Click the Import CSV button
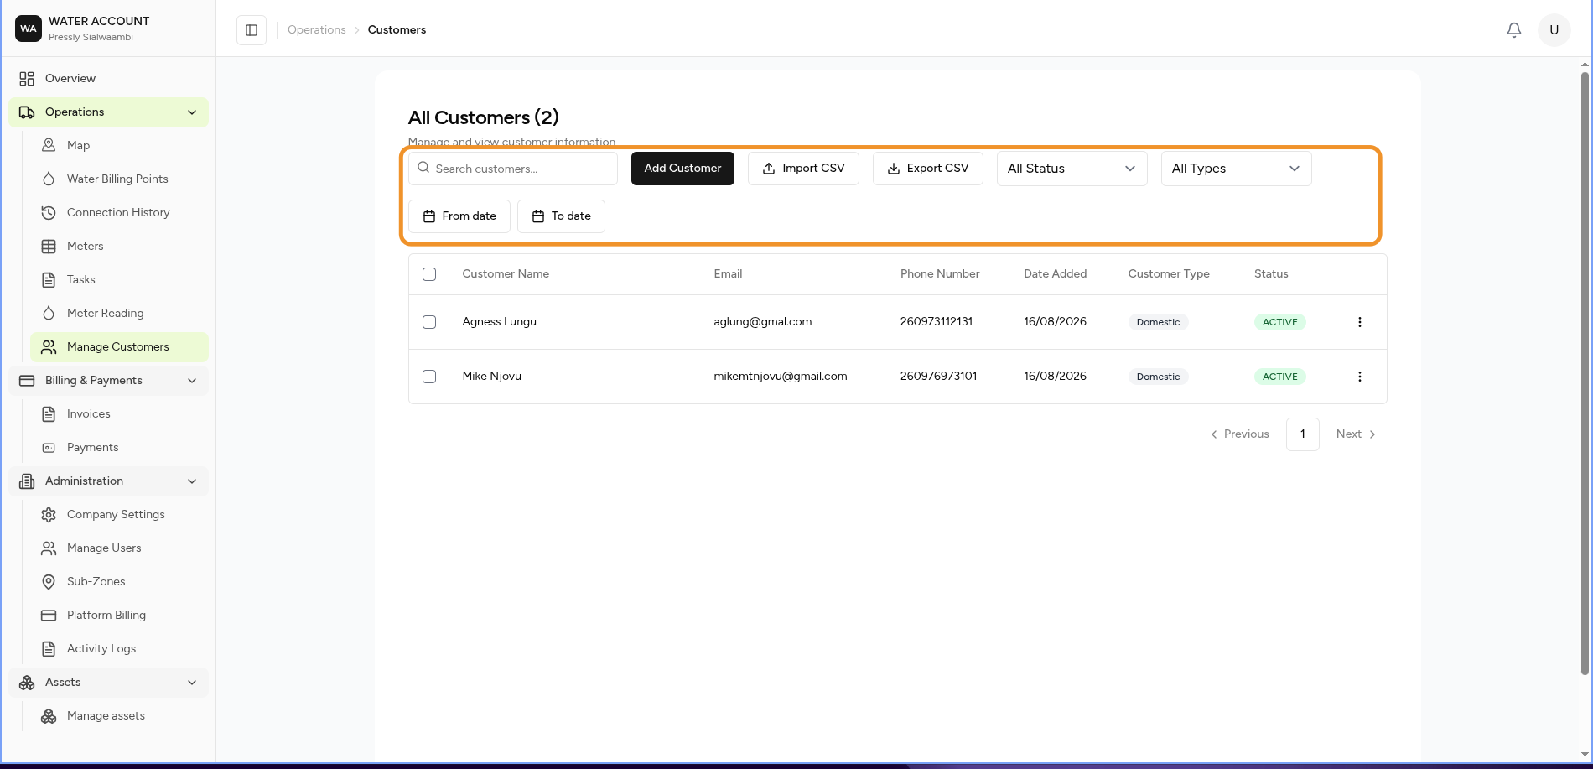Image resolution: width=1593 pixels, height=769 pixels. click(x=803, y=169)
